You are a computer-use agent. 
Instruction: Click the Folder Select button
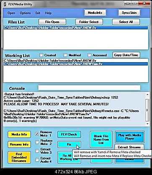tap(89, 22)
